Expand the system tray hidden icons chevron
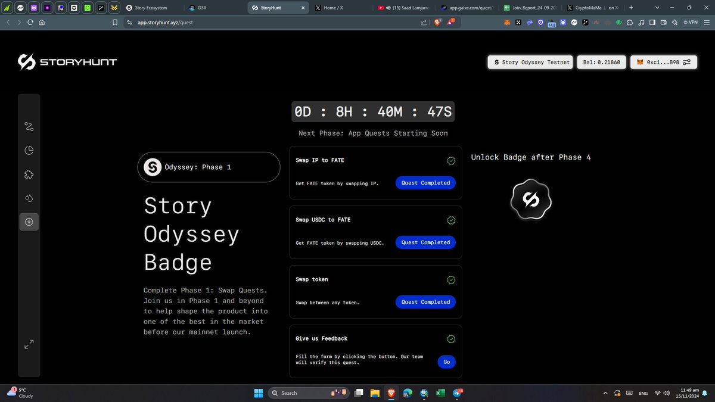This screenshot has width=715, height=402. tap(606, 393)
